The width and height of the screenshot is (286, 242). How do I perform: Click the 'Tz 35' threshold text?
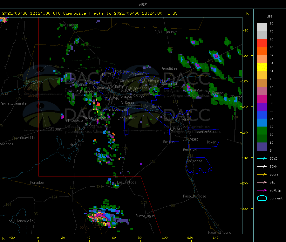[171, 13]
